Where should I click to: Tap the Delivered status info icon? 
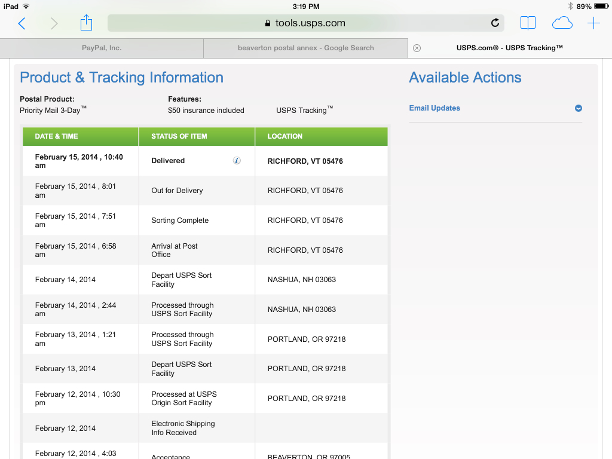[x=237, y=161]
